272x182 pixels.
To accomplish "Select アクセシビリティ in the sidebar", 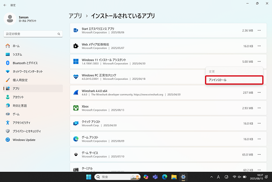I will pyautogui.click(x=22, y=123).
